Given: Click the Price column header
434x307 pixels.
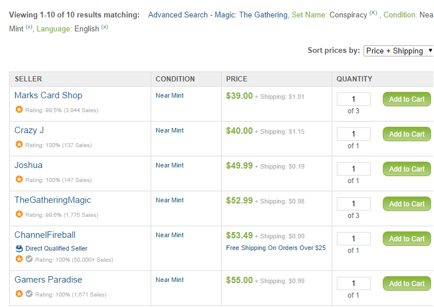Looking at the screenshot, I should tap(237, 79).
